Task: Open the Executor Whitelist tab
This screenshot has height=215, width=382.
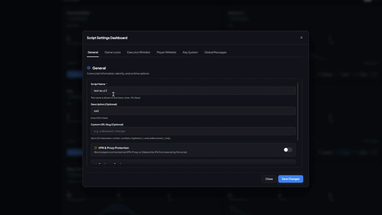Action: pos(138,52)
